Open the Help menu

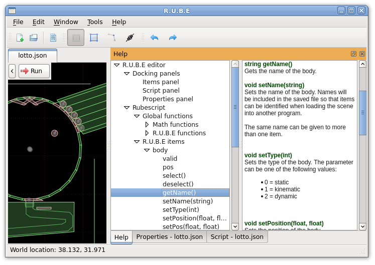click(x=119, y=22)
